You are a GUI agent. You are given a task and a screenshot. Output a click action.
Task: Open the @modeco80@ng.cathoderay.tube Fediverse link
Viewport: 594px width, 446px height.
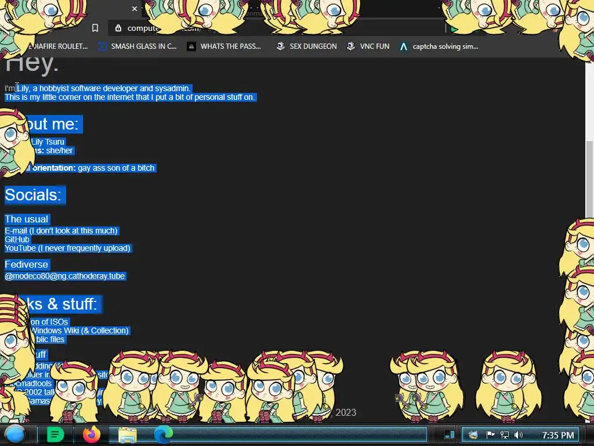[x=65, y=276]
